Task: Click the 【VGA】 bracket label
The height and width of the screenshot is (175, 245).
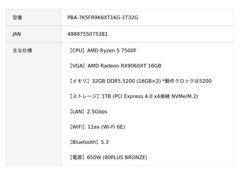Action: (x=77, y=66)
